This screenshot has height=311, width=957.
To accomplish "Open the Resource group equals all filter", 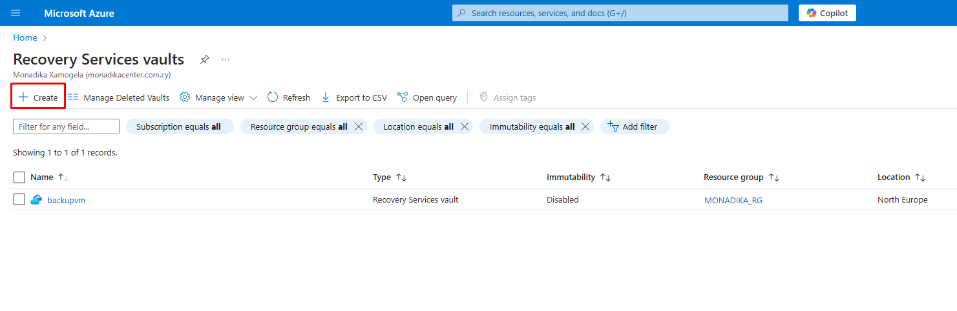I will click(x=299, y=126).
